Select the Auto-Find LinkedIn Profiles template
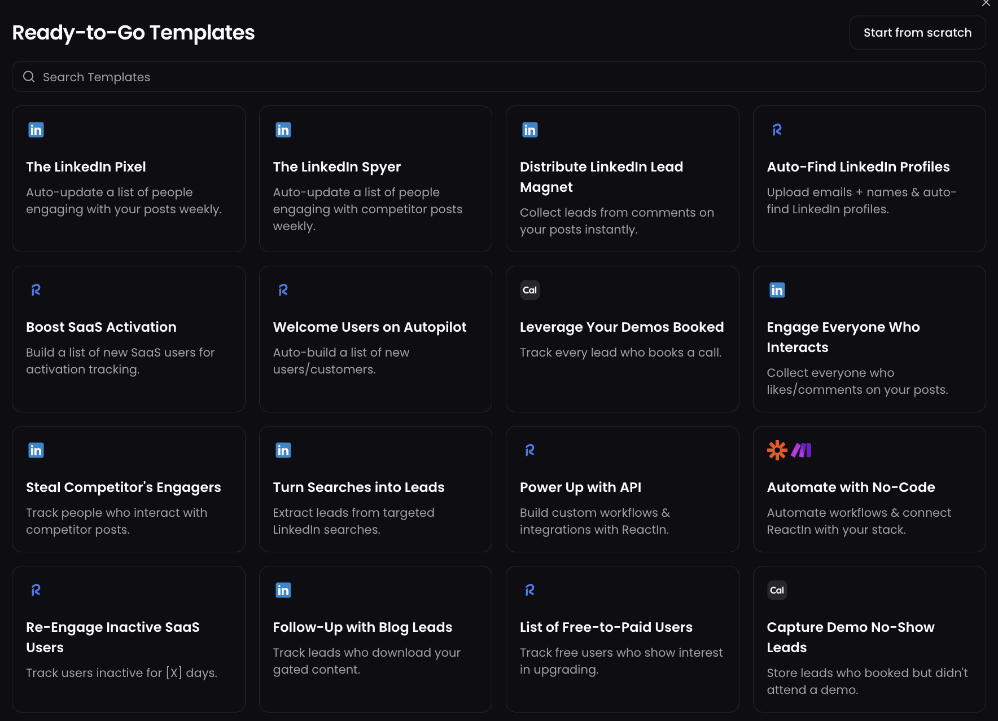Viewport: 998px width, 721px height. click(x=869, y=178)
